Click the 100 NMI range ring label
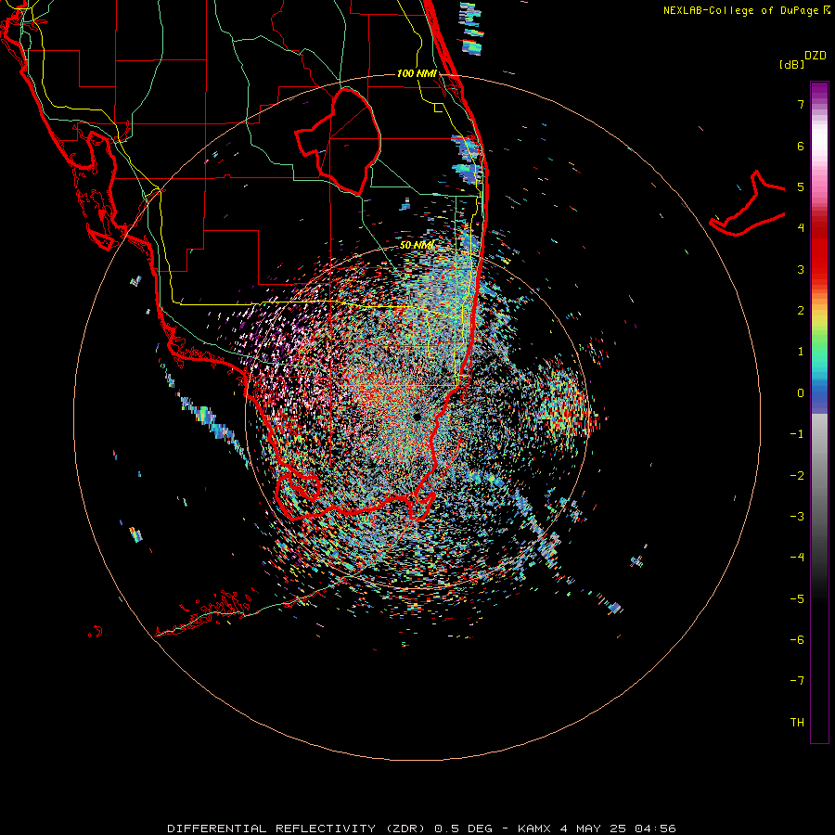Viewport: 835px width, 835px height. [x=417, y=73]
